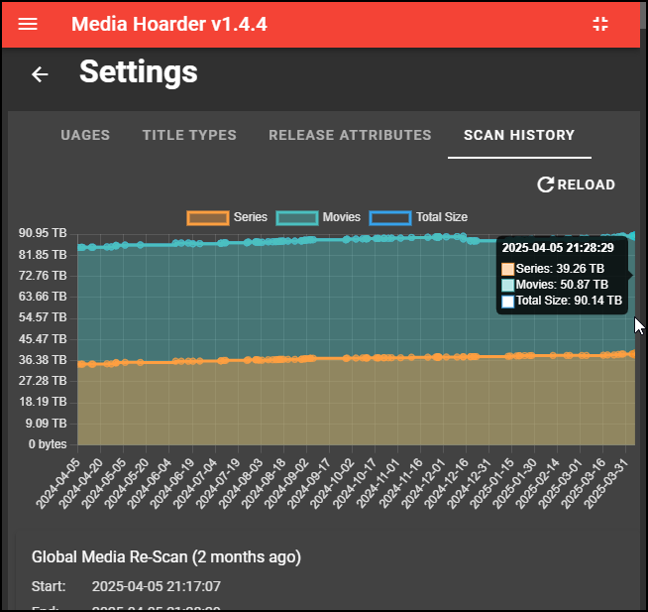Click the tooltip timestamp 2025-04-05 21:28:29
648x612 pixels.
(x=558, y=247)
